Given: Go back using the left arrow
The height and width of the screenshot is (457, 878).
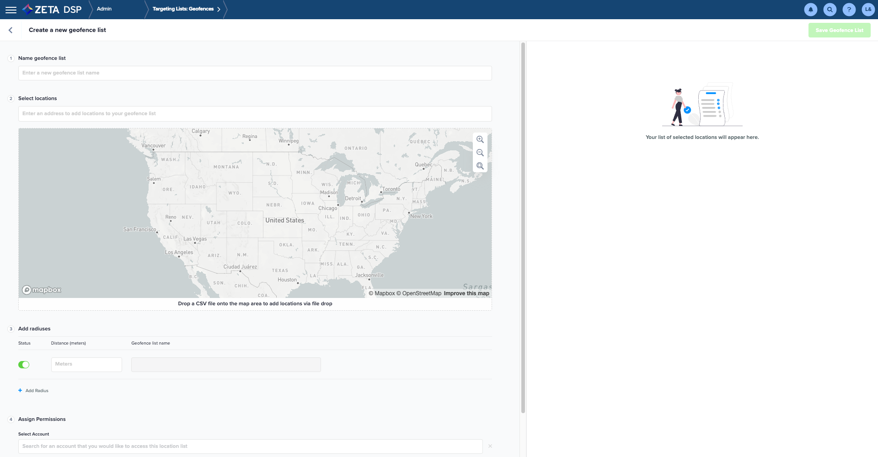Looking at the screenshot, I should coord(11,30).
